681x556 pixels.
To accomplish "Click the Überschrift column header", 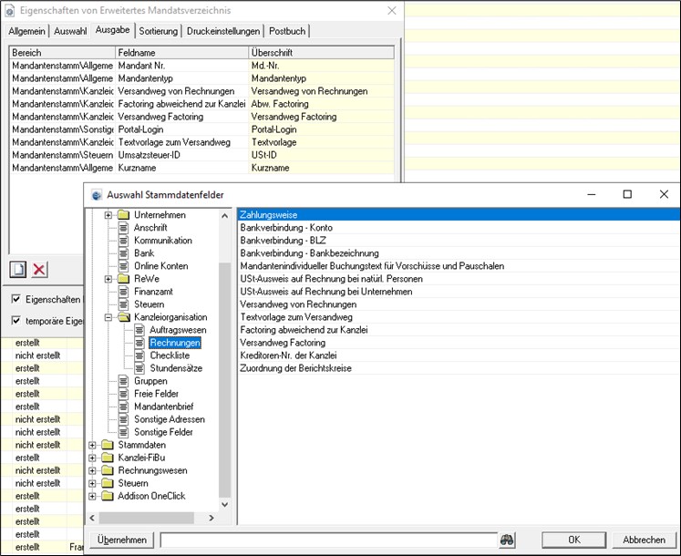I will pos(322,53).
